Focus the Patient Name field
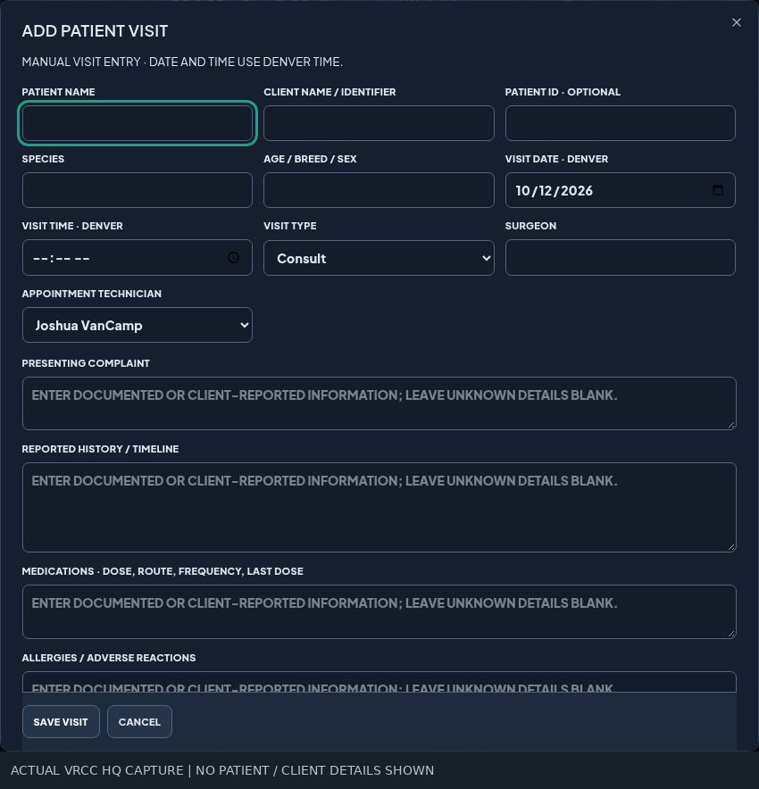759x789 pixels. 138,123
